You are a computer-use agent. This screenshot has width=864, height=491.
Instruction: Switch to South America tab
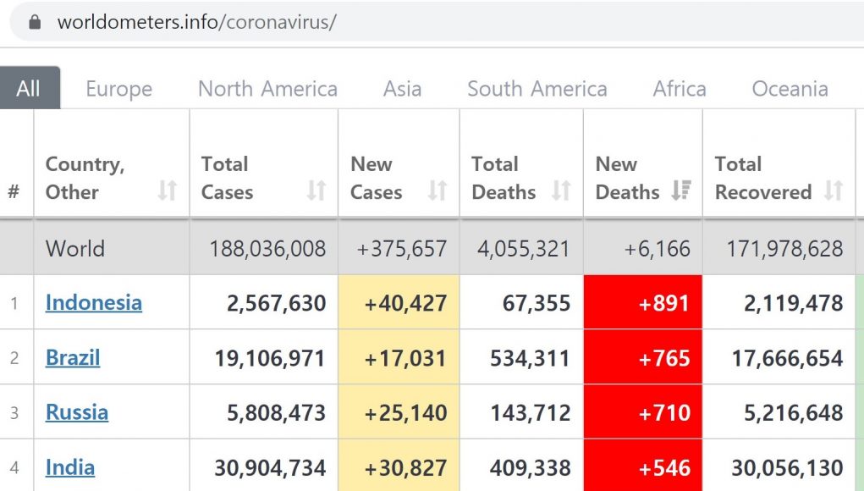pyautogui.click(x=537, y=89)
